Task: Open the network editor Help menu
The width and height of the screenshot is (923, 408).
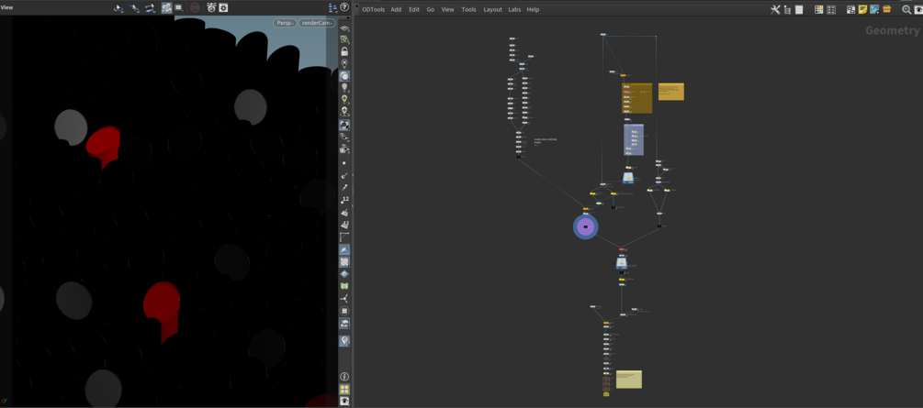Action: point(533,9)
